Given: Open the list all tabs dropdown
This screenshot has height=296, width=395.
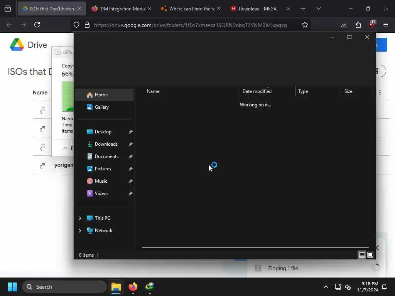Looking at the screenshot, I should coord(318,8).
